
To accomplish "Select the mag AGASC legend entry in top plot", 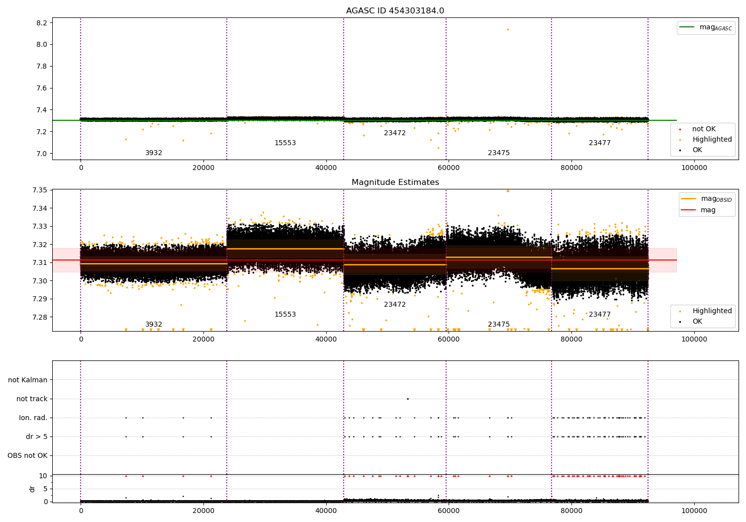I will (x=706, y=28).
